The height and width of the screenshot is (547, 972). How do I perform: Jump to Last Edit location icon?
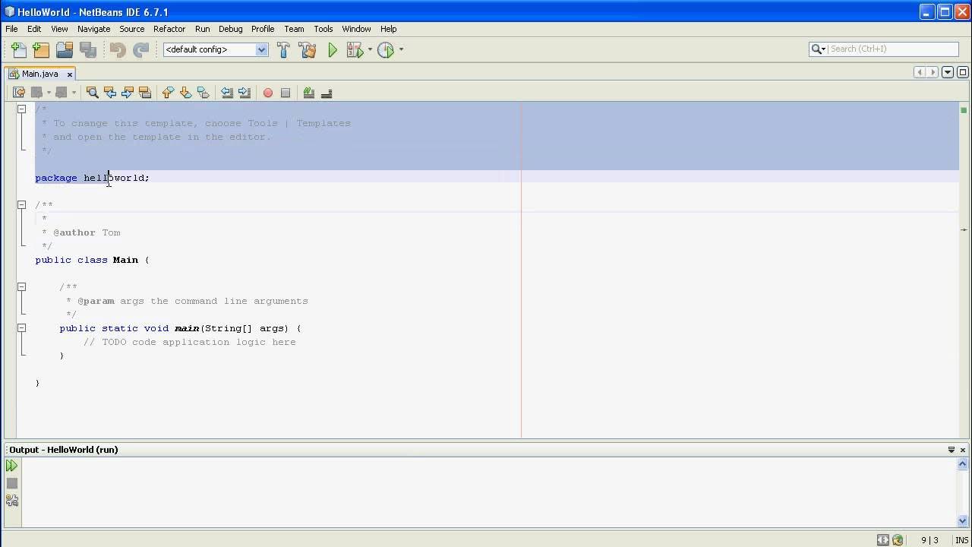(x=19, y=93)
